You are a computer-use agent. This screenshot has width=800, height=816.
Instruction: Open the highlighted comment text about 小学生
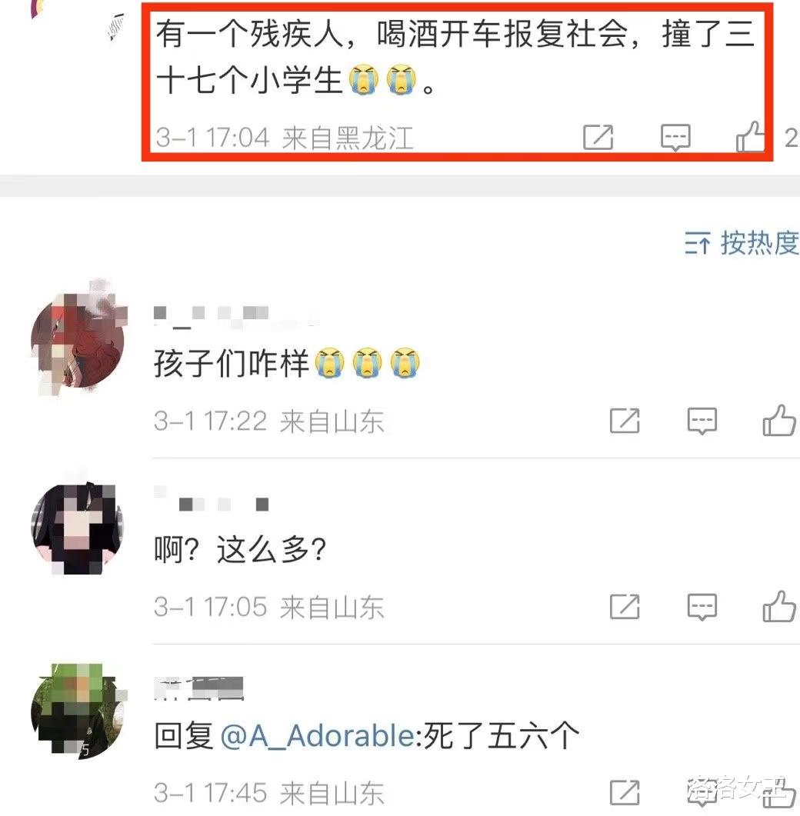coord(455,57)
